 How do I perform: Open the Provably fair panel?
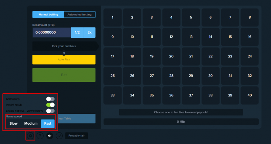(77, 136)
